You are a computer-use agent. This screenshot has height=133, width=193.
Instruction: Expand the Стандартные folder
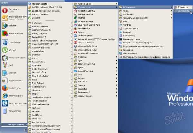96,7
